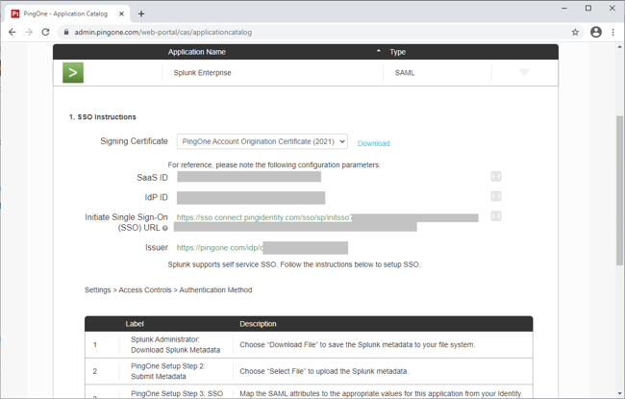625x399 pixels.
Task: Open a new browser tab
Action: [x=141, y=13]
